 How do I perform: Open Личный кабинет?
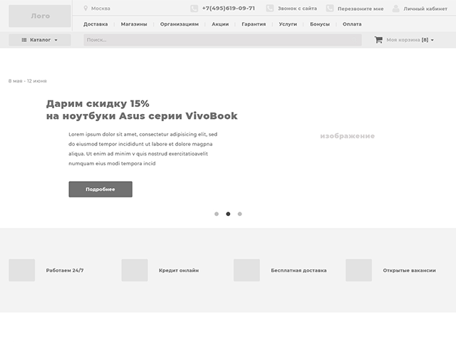[425, 9]
